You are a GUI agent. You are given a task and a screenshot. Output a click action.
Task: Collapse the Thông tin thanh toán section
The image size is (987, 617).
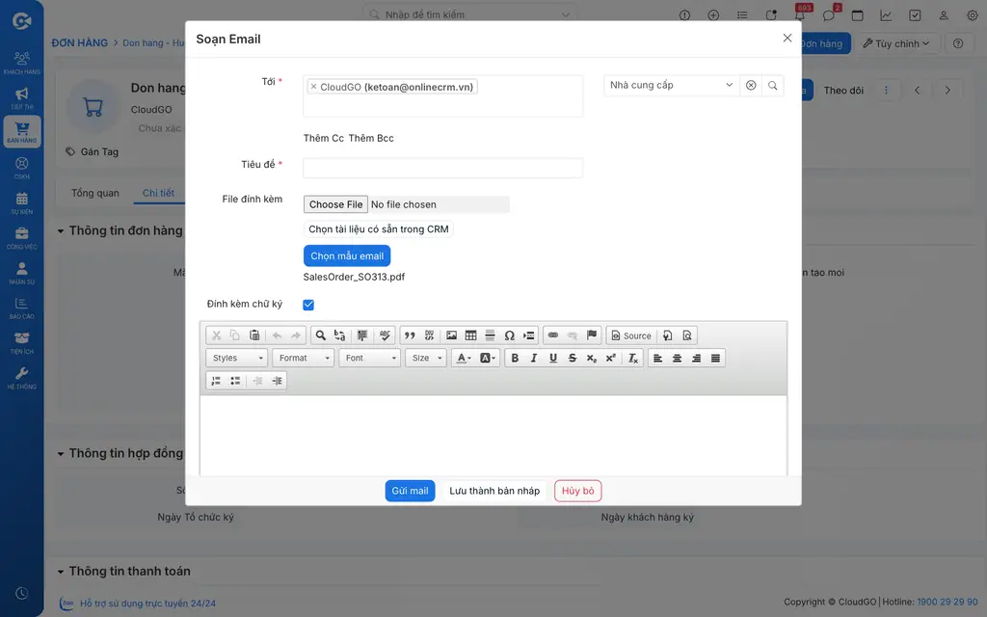pyautogui.click(x=61, y=572)
